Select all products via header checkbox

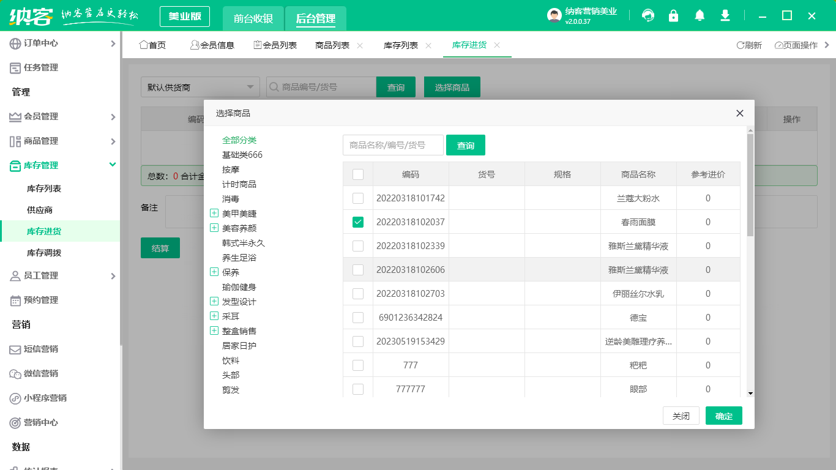[358, 174]
